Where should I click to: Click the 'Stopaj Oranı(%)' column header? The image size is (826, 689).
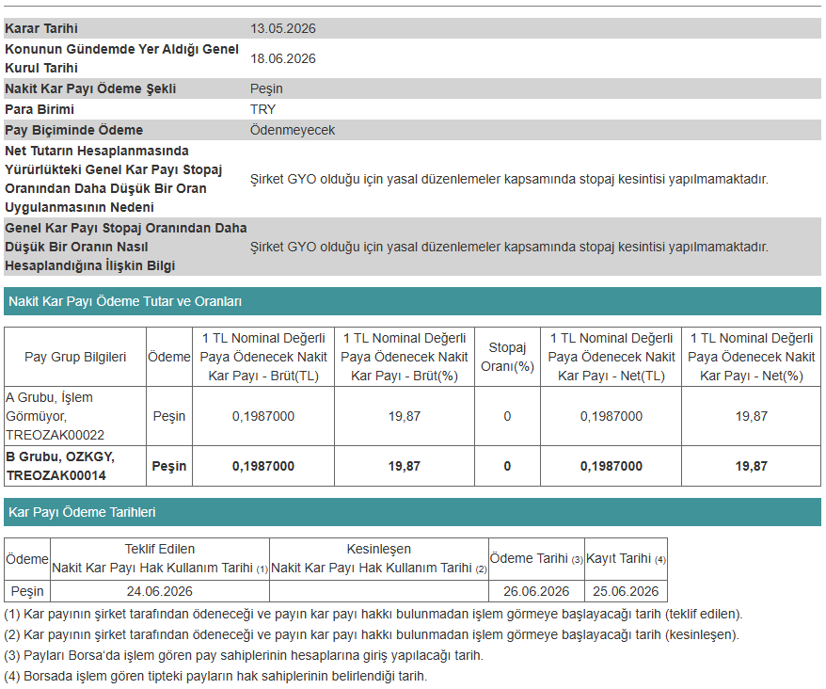[507, 357]
